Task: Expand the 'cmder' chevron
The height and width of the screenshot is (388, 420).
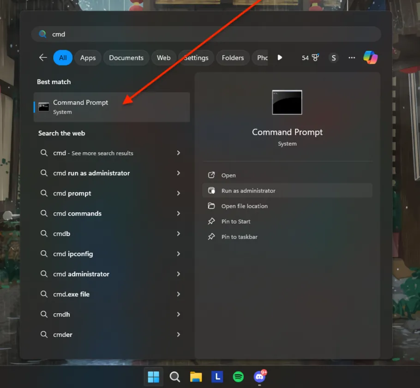Action: 179,334
